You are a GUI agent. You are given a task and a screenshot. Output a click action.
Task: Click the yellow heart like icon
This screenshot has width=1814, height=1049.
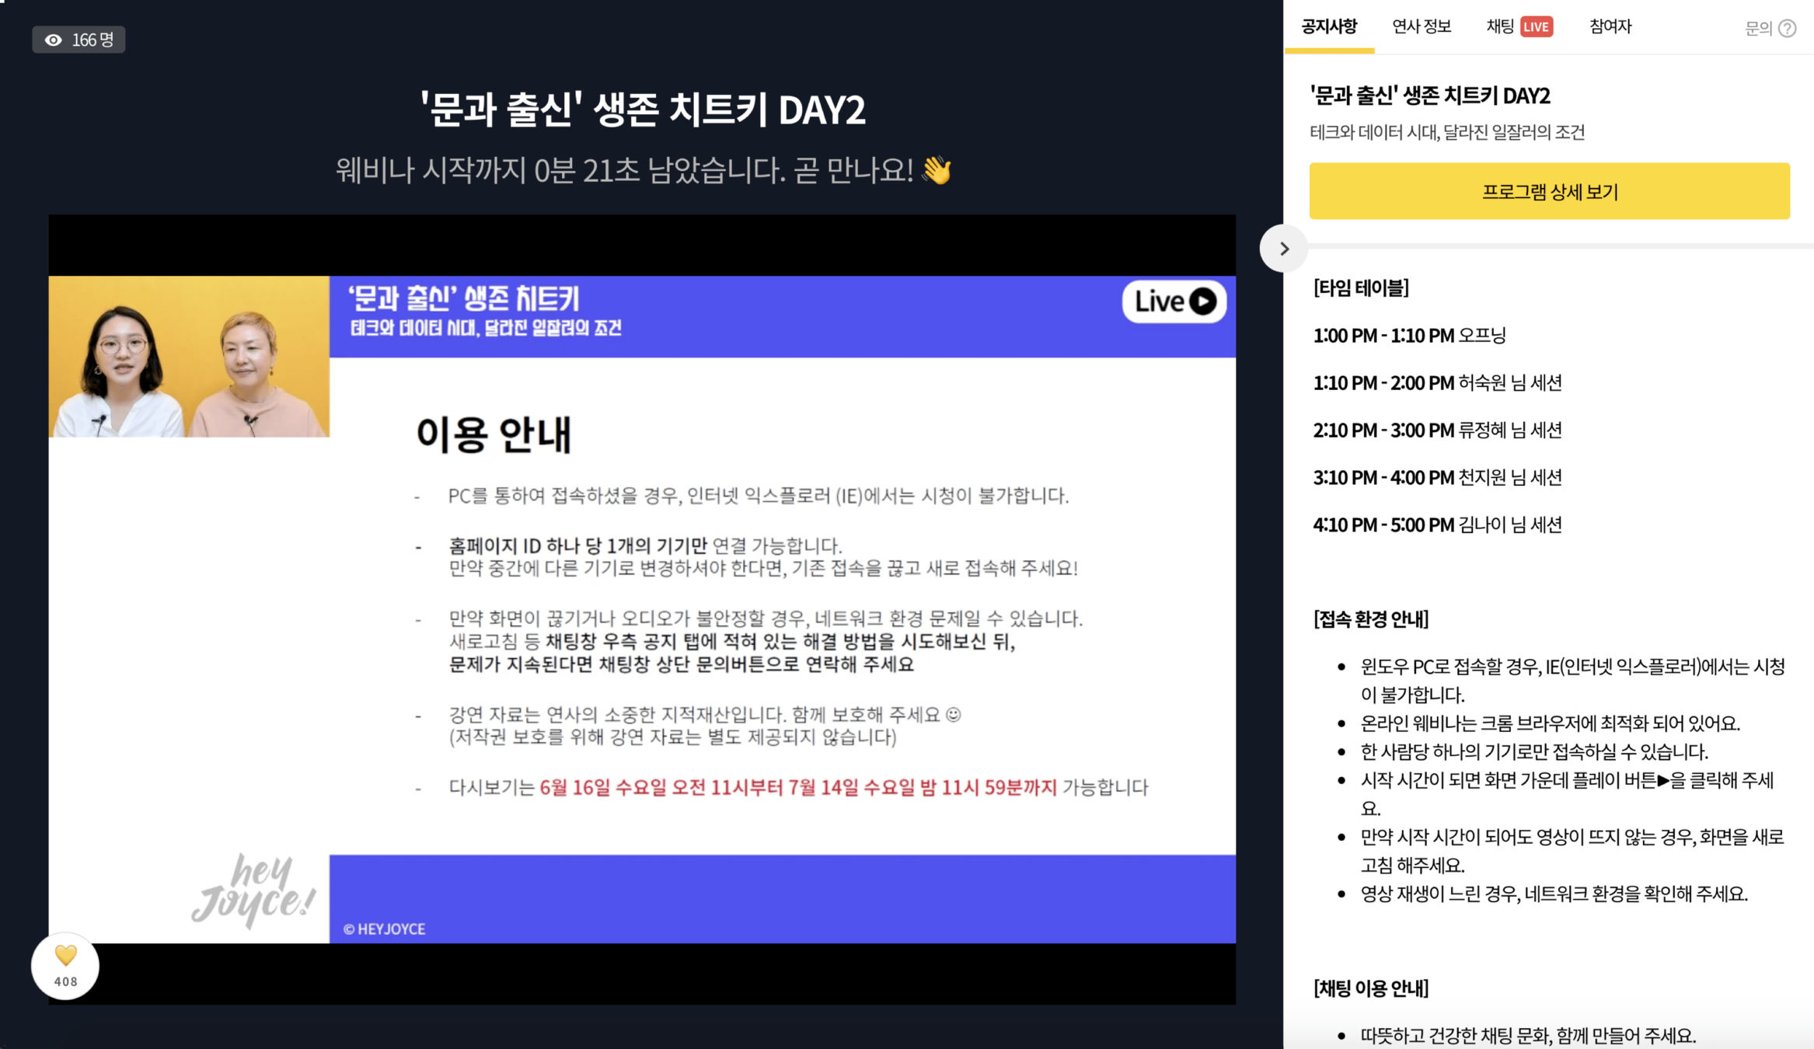pos(65,955)
